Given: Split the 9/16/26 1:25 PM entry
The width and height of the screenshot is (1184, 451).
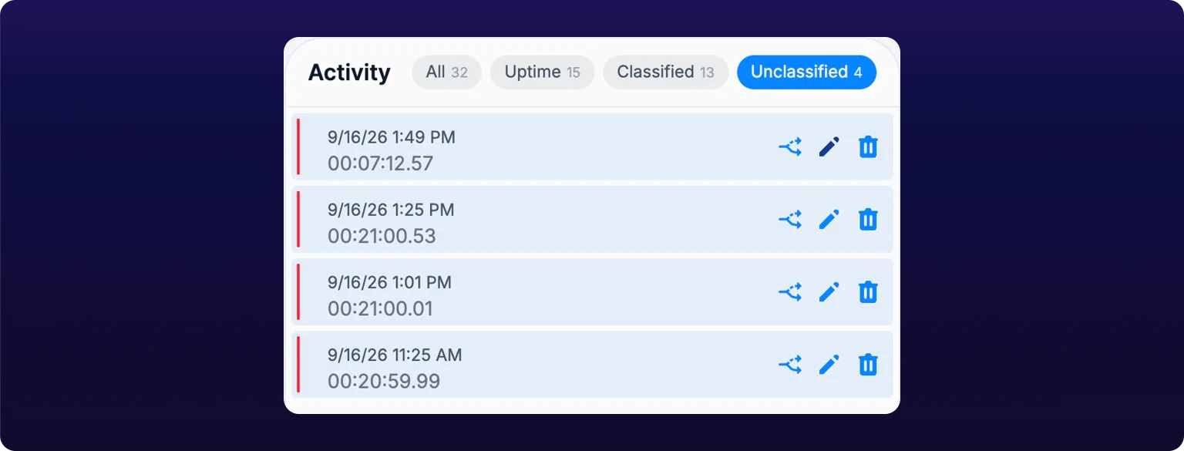Looking at the screenshot, I should coord(790,220).
